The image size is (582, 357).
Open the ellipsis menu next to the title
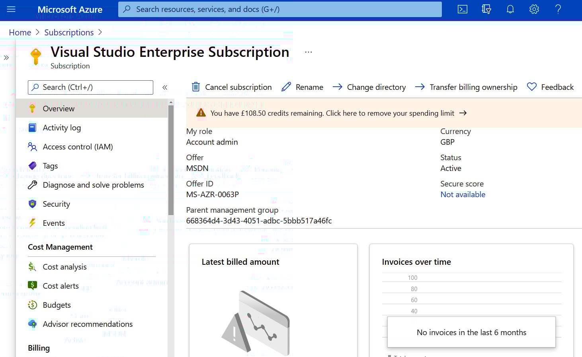pyautogui.click(x=309, y=52)
